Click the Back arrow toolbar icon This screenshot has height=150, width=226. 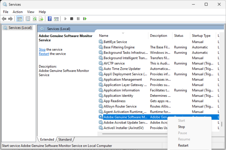pos(4,19)
